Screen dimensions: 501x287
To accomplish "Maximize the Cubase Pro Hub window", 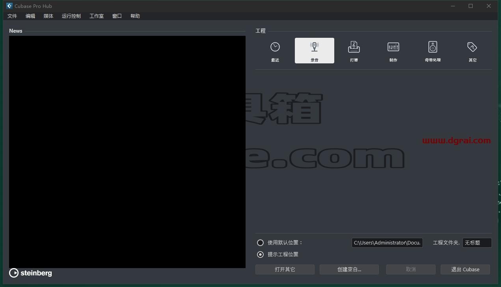I will [471, 6].
